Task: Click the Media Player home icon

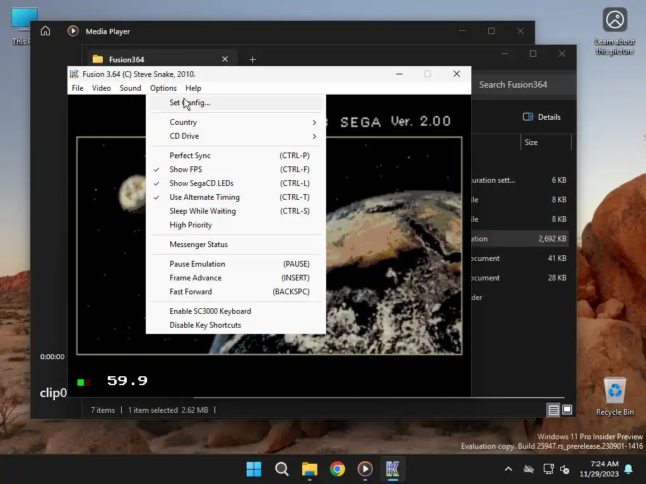Action: (45, 32)
